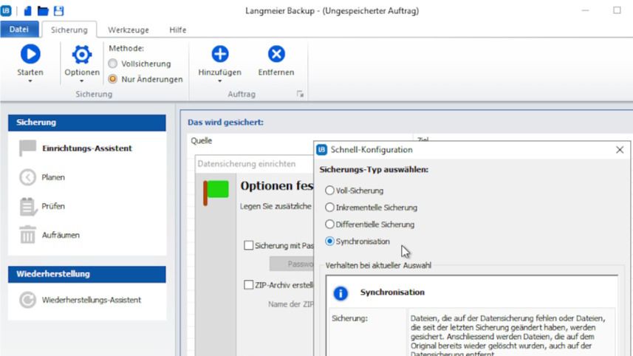Click the 'Methode:' label in ribbon
The width and height of the screenshot is (633, 356).
click(x=126, y=48)
